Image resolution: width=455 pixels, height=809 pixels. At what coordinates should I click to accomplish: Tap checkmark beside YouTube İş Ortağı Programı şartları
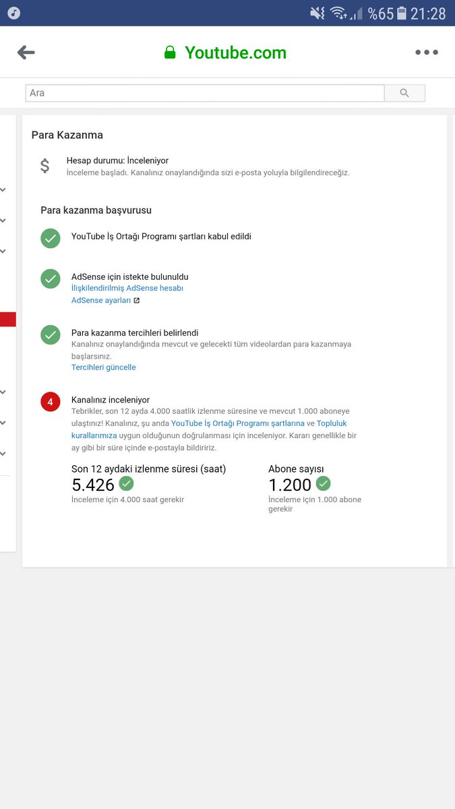tap(51, 238)
